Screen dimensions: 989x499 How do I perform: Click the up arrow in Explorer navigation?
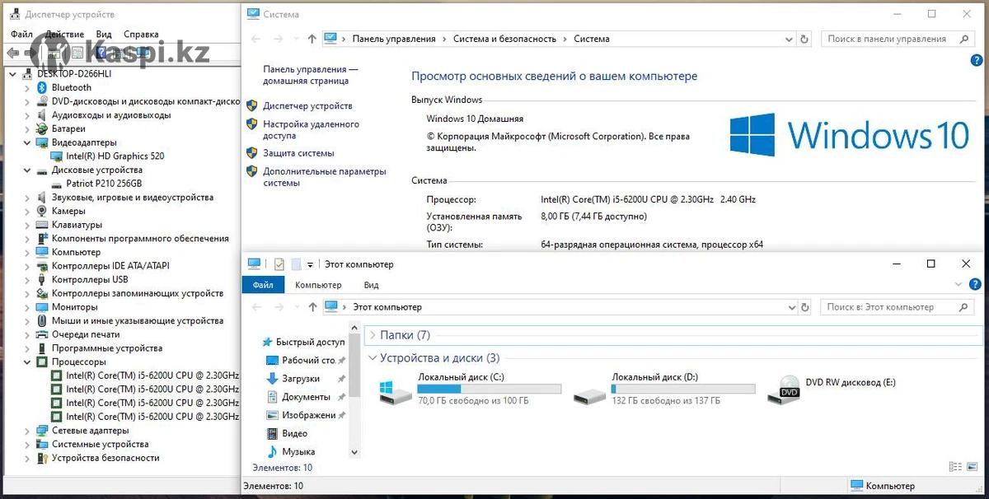coord(312,307)
